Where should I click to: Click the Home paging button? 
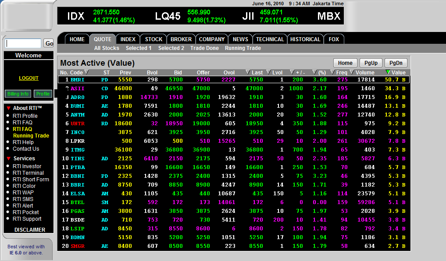coord(345,63)
